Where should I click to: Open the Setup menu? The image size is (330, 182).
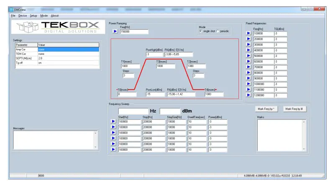pyautogui.click(x=33, y=15)
